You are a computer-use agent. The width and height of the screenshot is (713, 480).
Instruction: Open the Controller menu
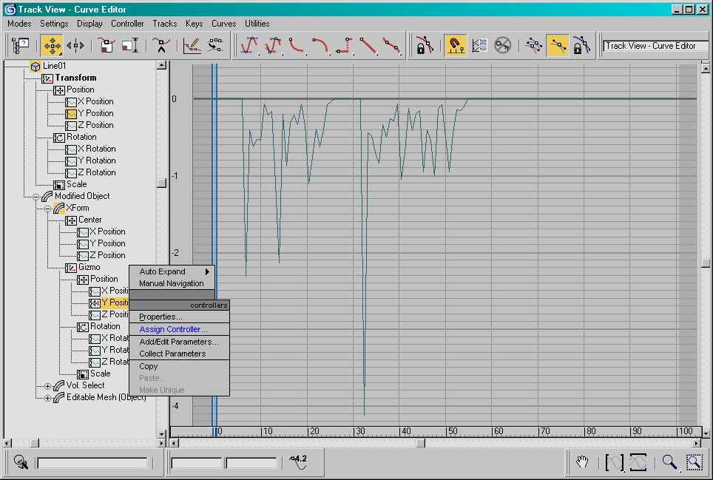point(127,24)
